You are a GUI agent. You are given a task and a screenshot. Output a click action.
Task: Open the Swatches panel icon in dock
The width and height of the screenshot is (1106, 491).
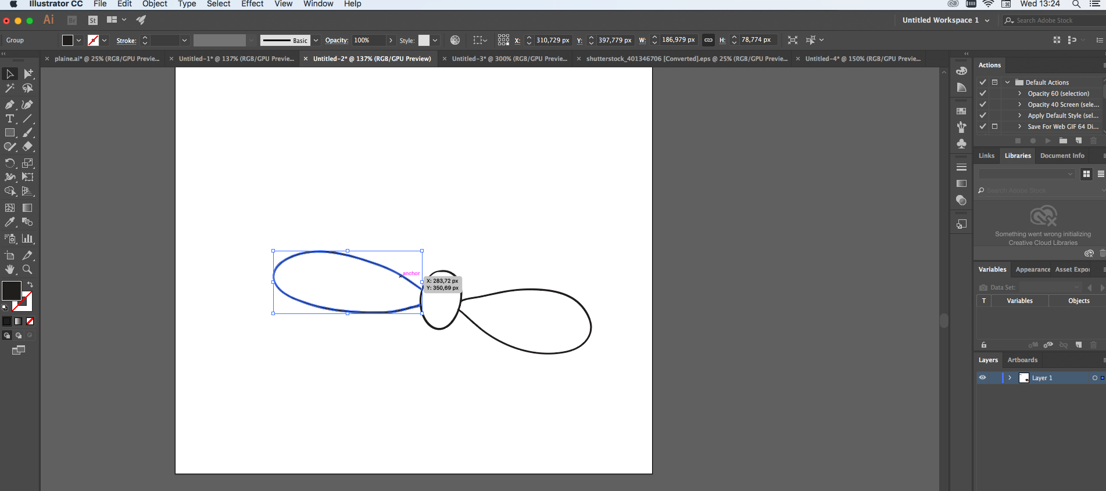(961, 111)
